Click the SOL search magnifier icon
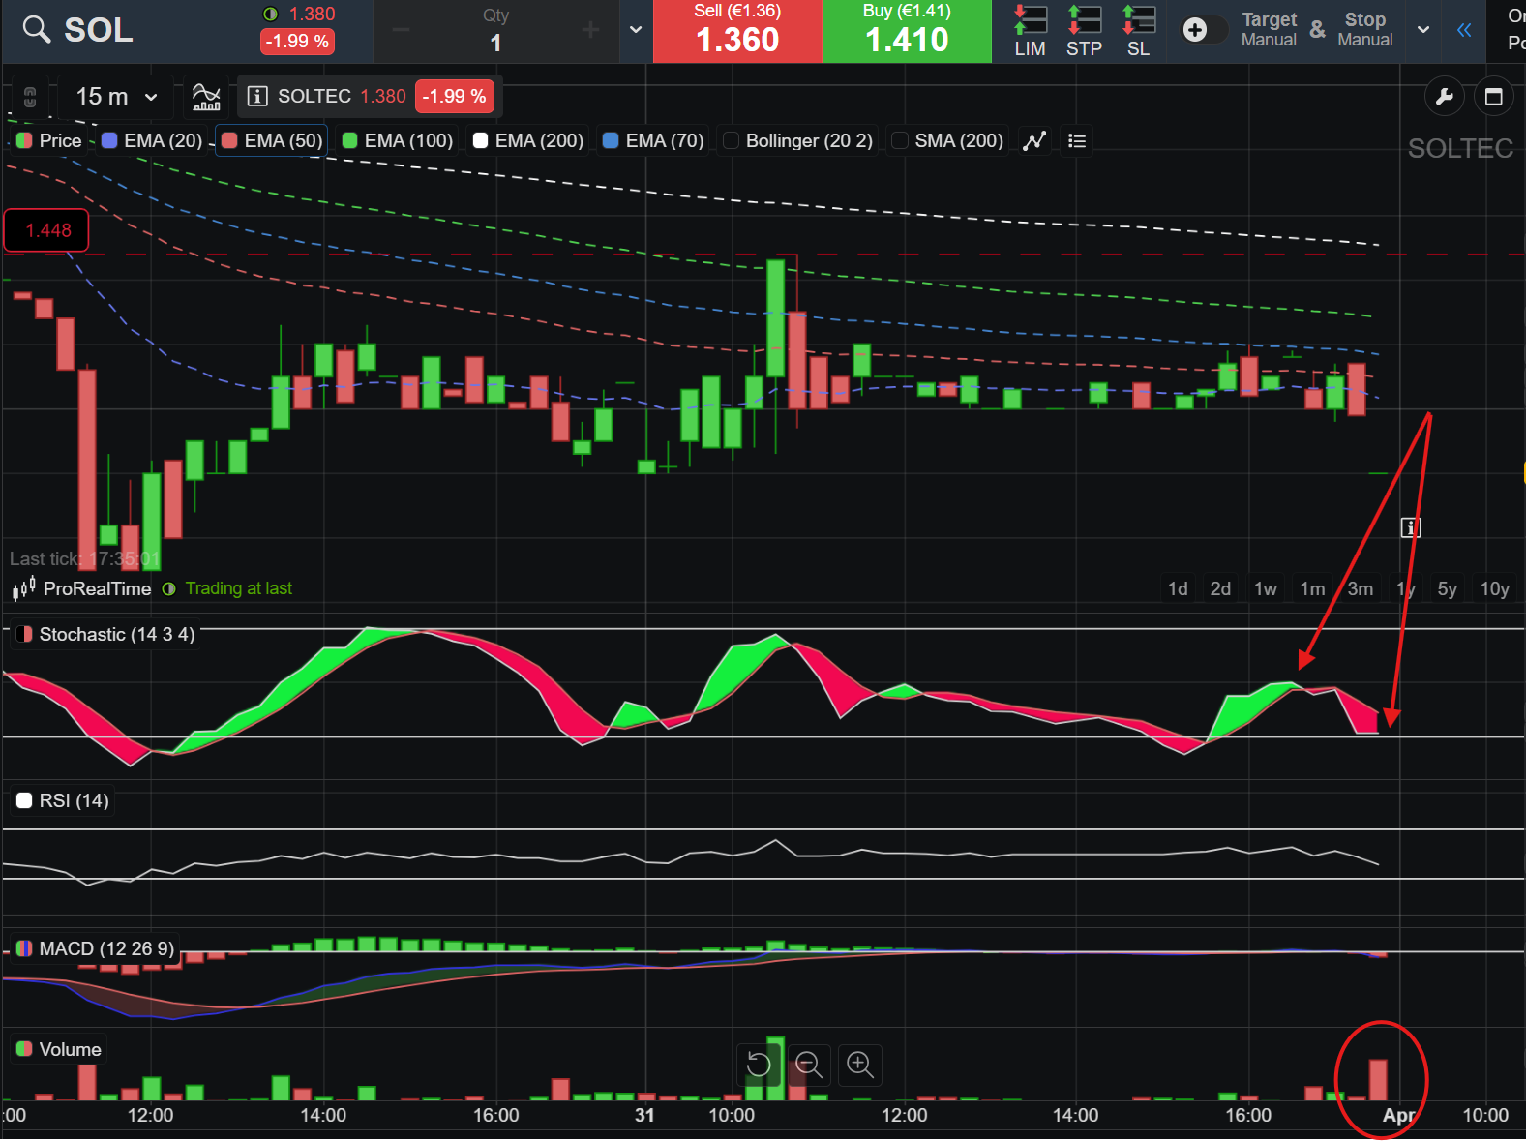The height and width of the screenshot is (1141, 1526). (37, 30)
